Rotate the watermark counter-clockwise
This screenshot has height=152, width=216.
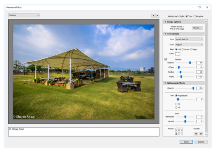point(196,134)
